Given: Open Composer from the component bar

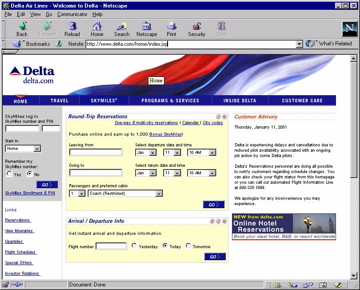Looking at the screenshot, I should [x=338, y=285].
